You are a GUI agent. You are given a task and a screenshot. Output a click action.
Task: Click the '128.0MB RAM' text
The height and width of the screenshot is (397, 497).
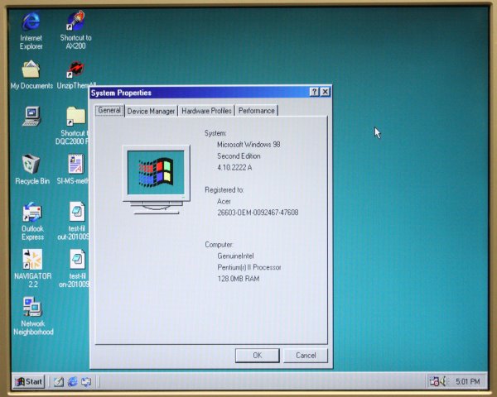click(239, 279)
